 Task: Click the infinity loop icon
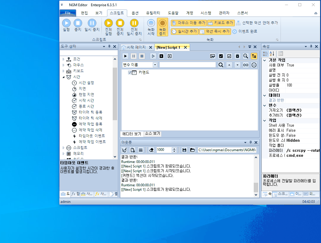tap(246, 65)
